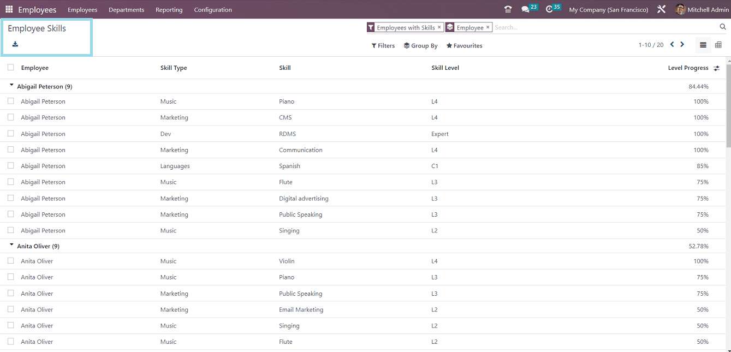The image size is (731, 352).
Task: Sort by the Level Progress column header
Action: tap(688, 68)
